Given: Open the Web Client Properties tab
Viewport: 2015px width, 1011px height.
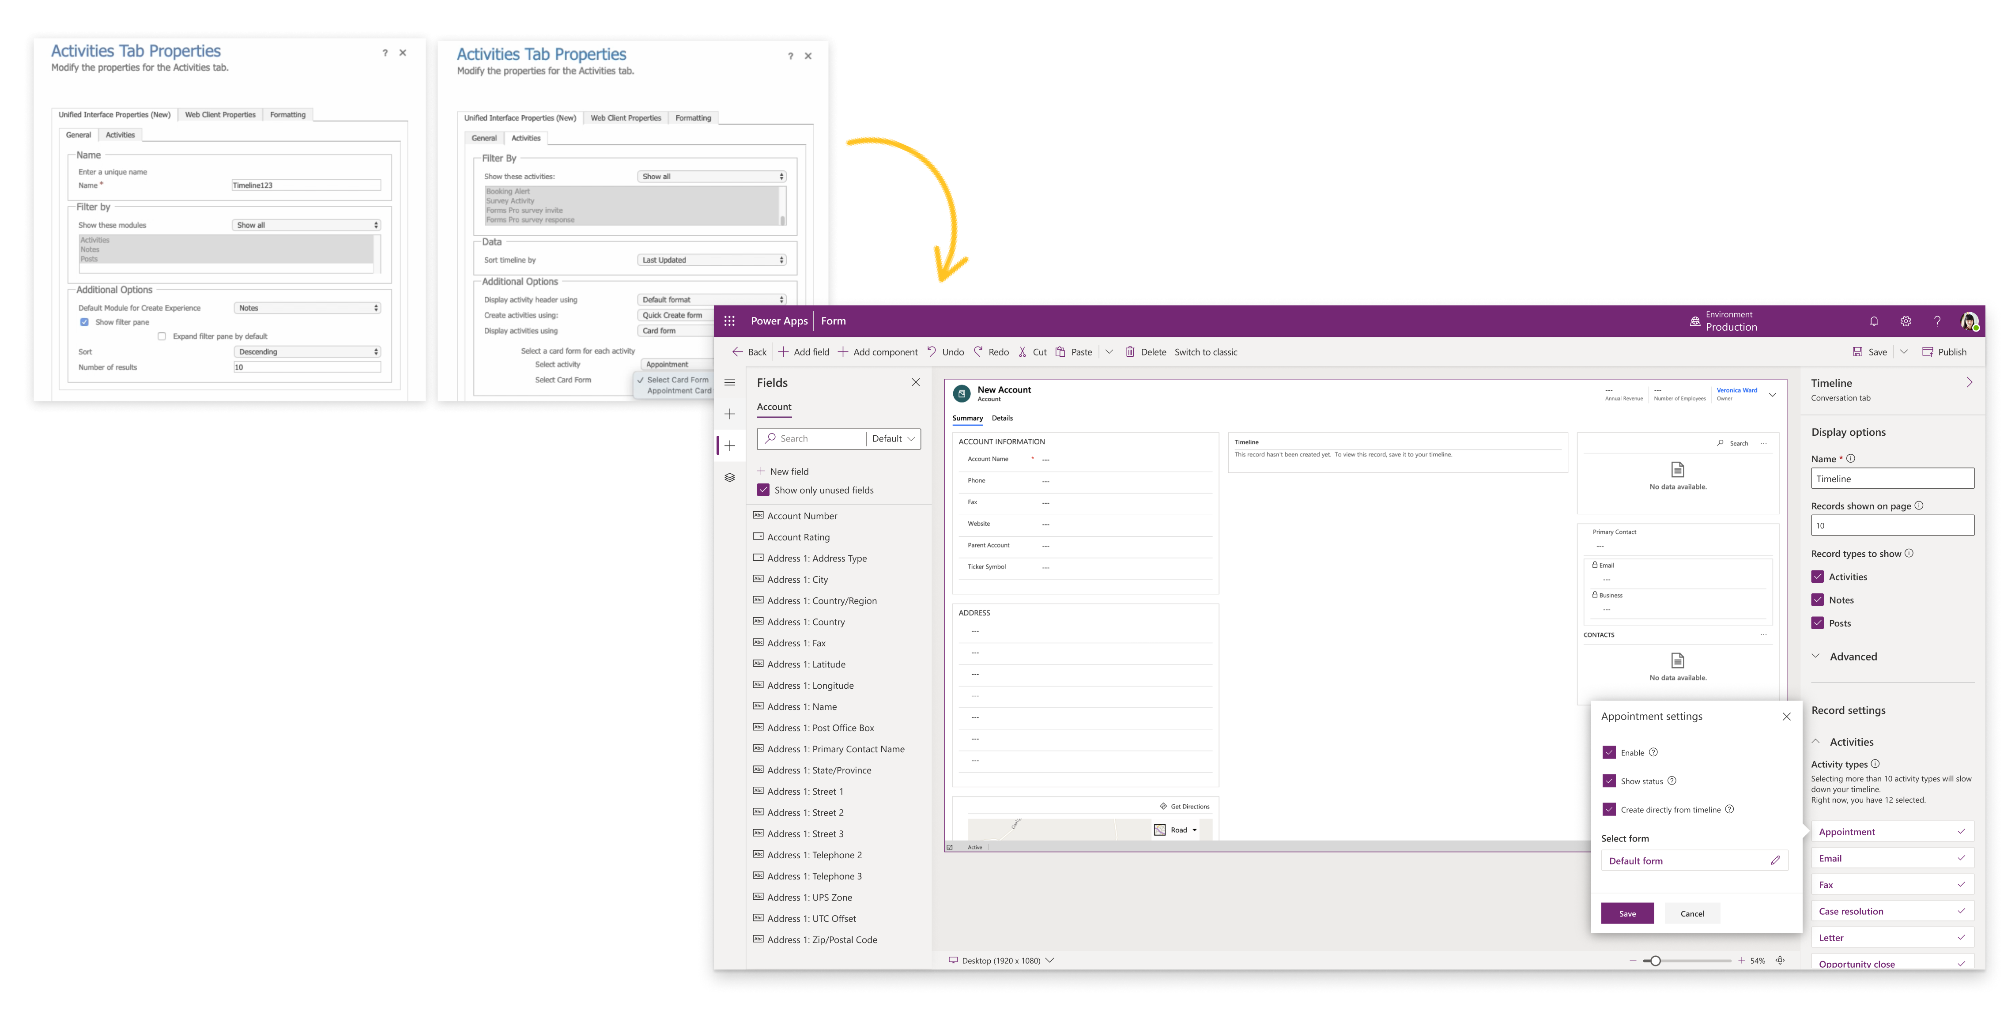Looking at the screenshot, I should pos(220,115).
